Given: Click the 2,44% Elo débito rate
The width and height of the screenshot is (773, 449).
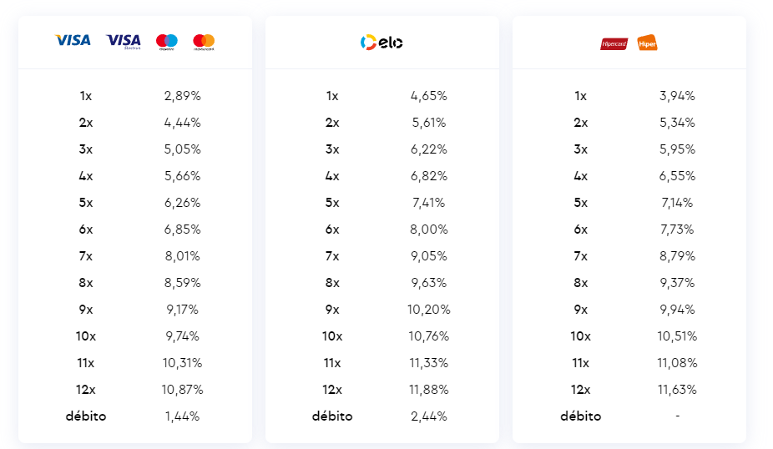Looking at the screenshot, I should (x=428, y=416).
